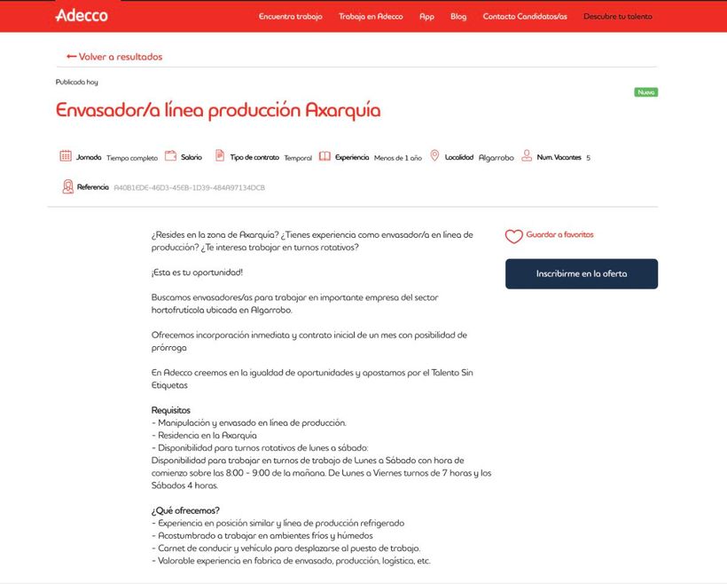
Task: Click the Disponibilidad para turnos rotativos line
Action: pos(260,448)
